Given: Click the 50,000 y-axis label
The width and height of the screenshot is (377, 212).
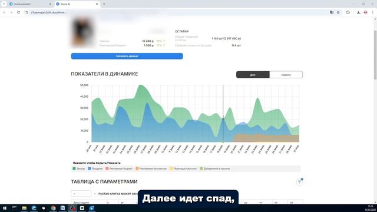Looking at the screenshot, I should click(x=84, y=85).
